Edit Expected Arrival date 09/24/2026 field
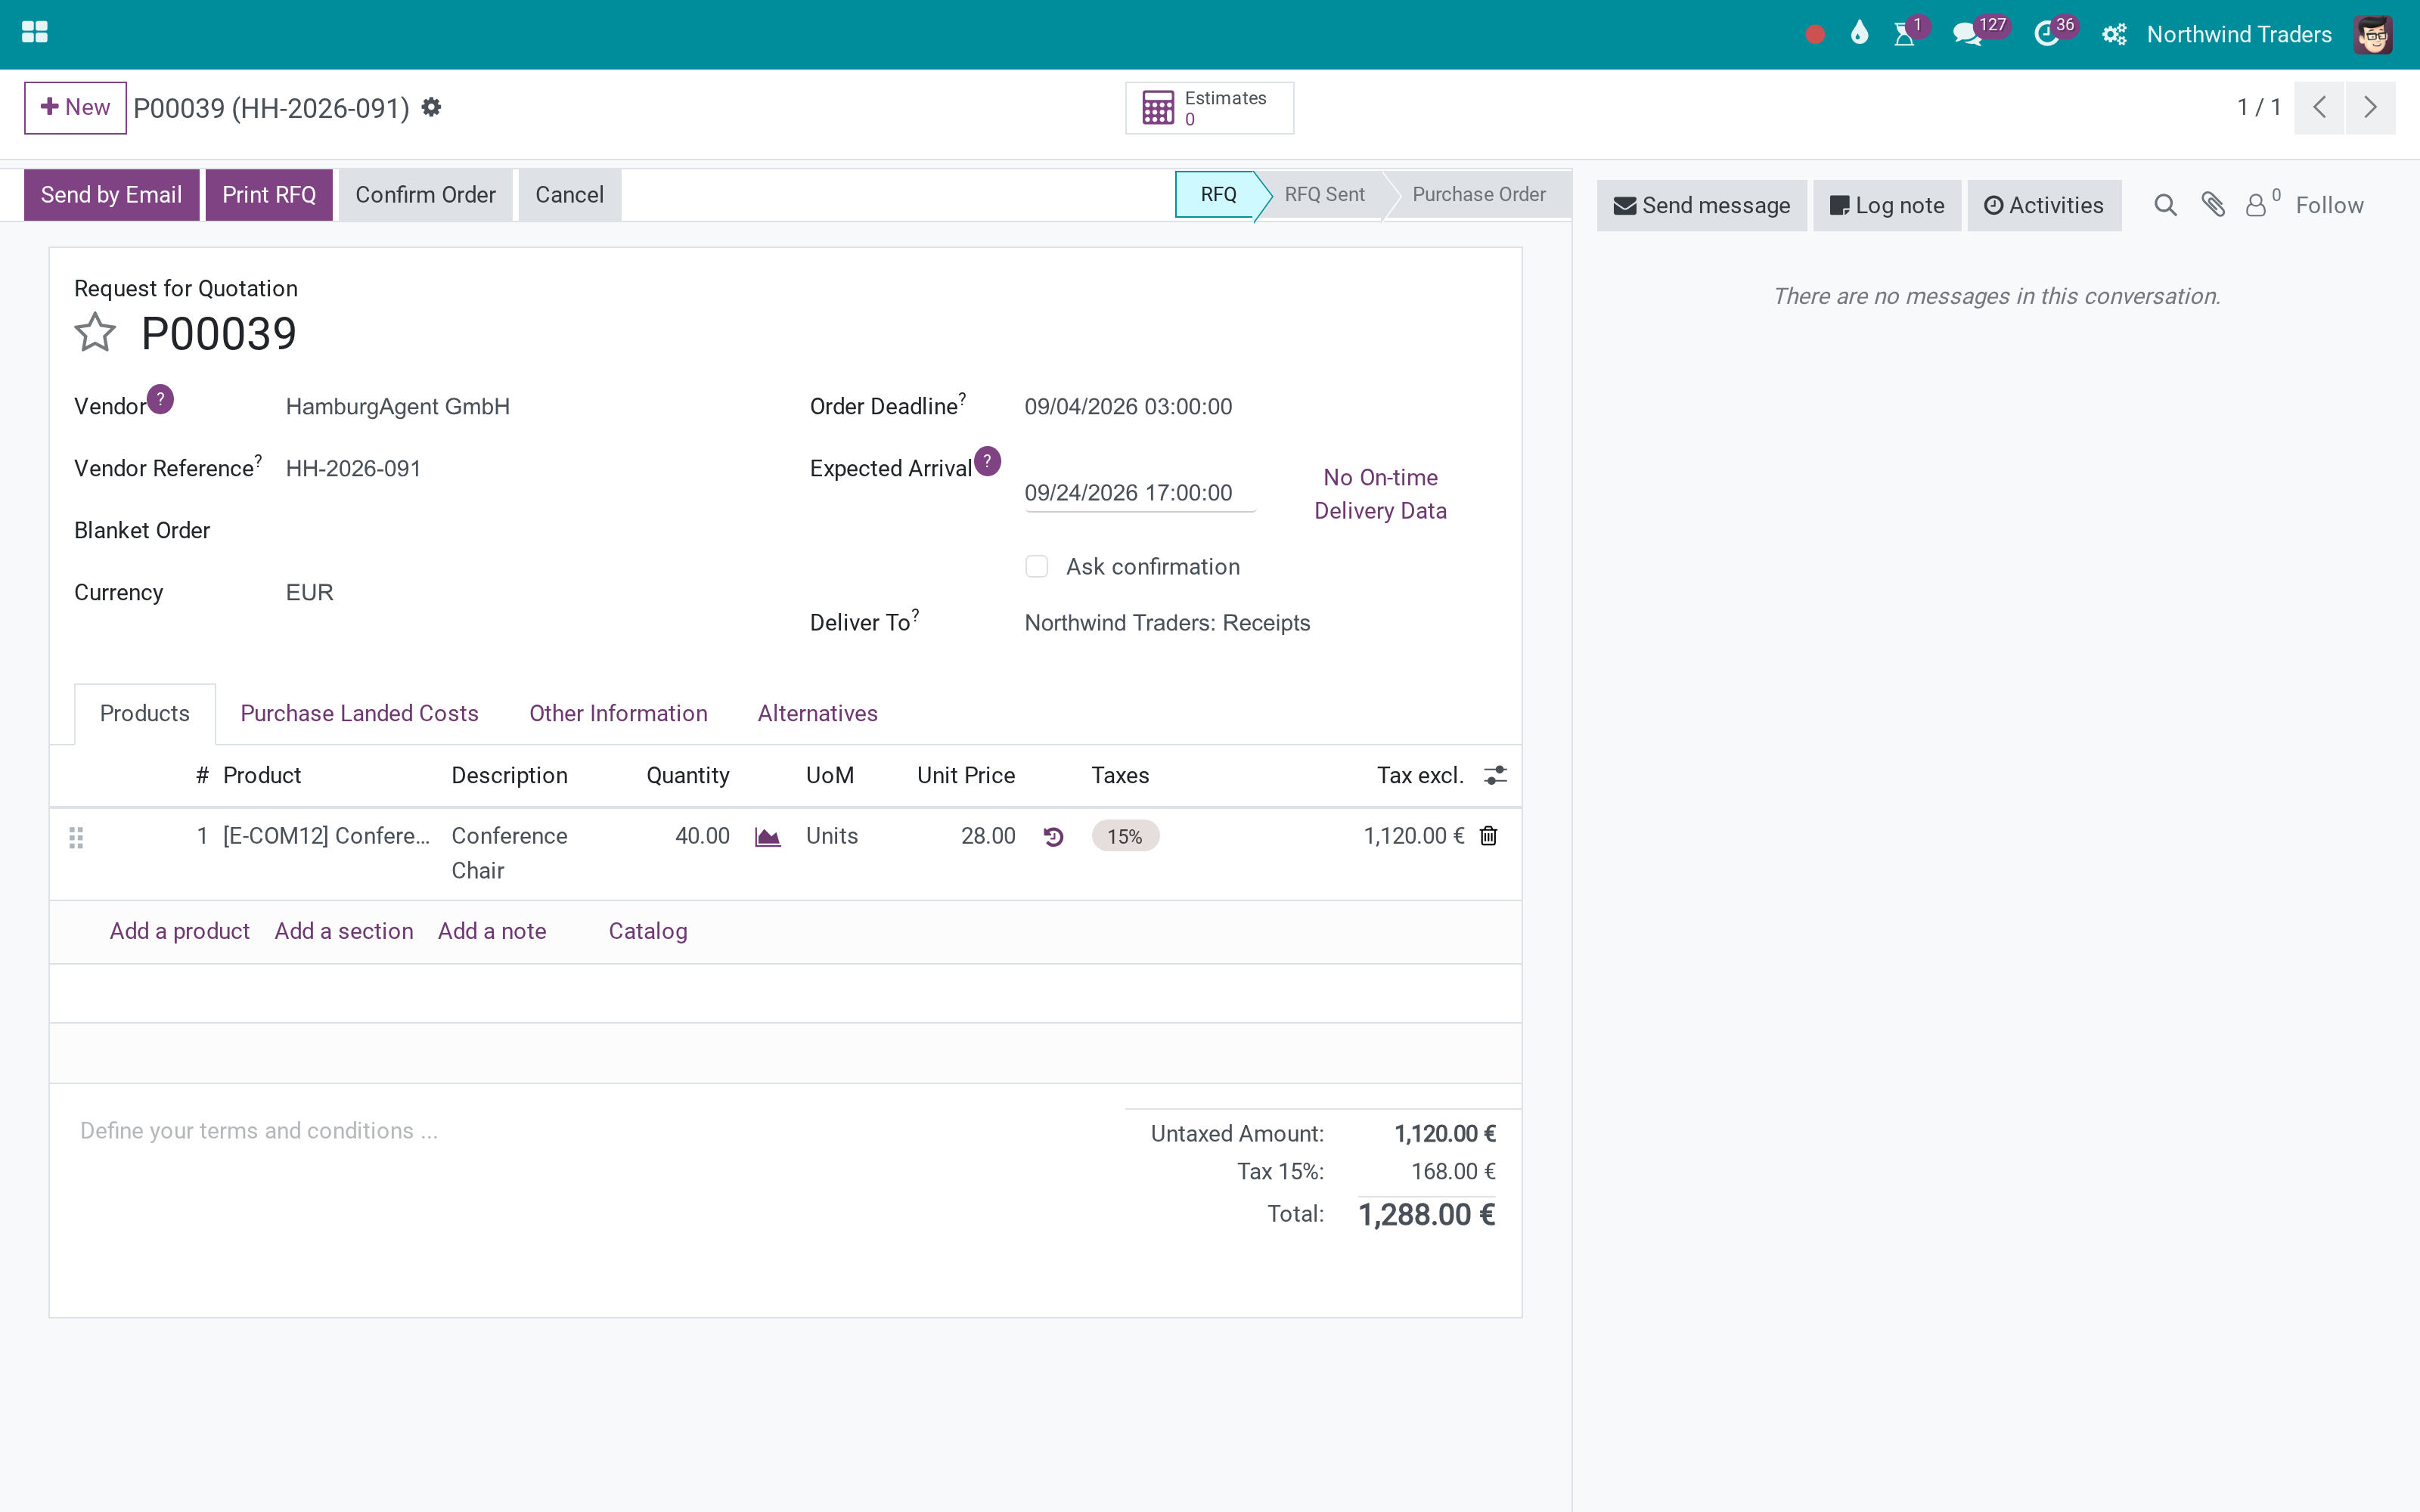Viewport: 2420px width, 1512px height. (1139, 493)
